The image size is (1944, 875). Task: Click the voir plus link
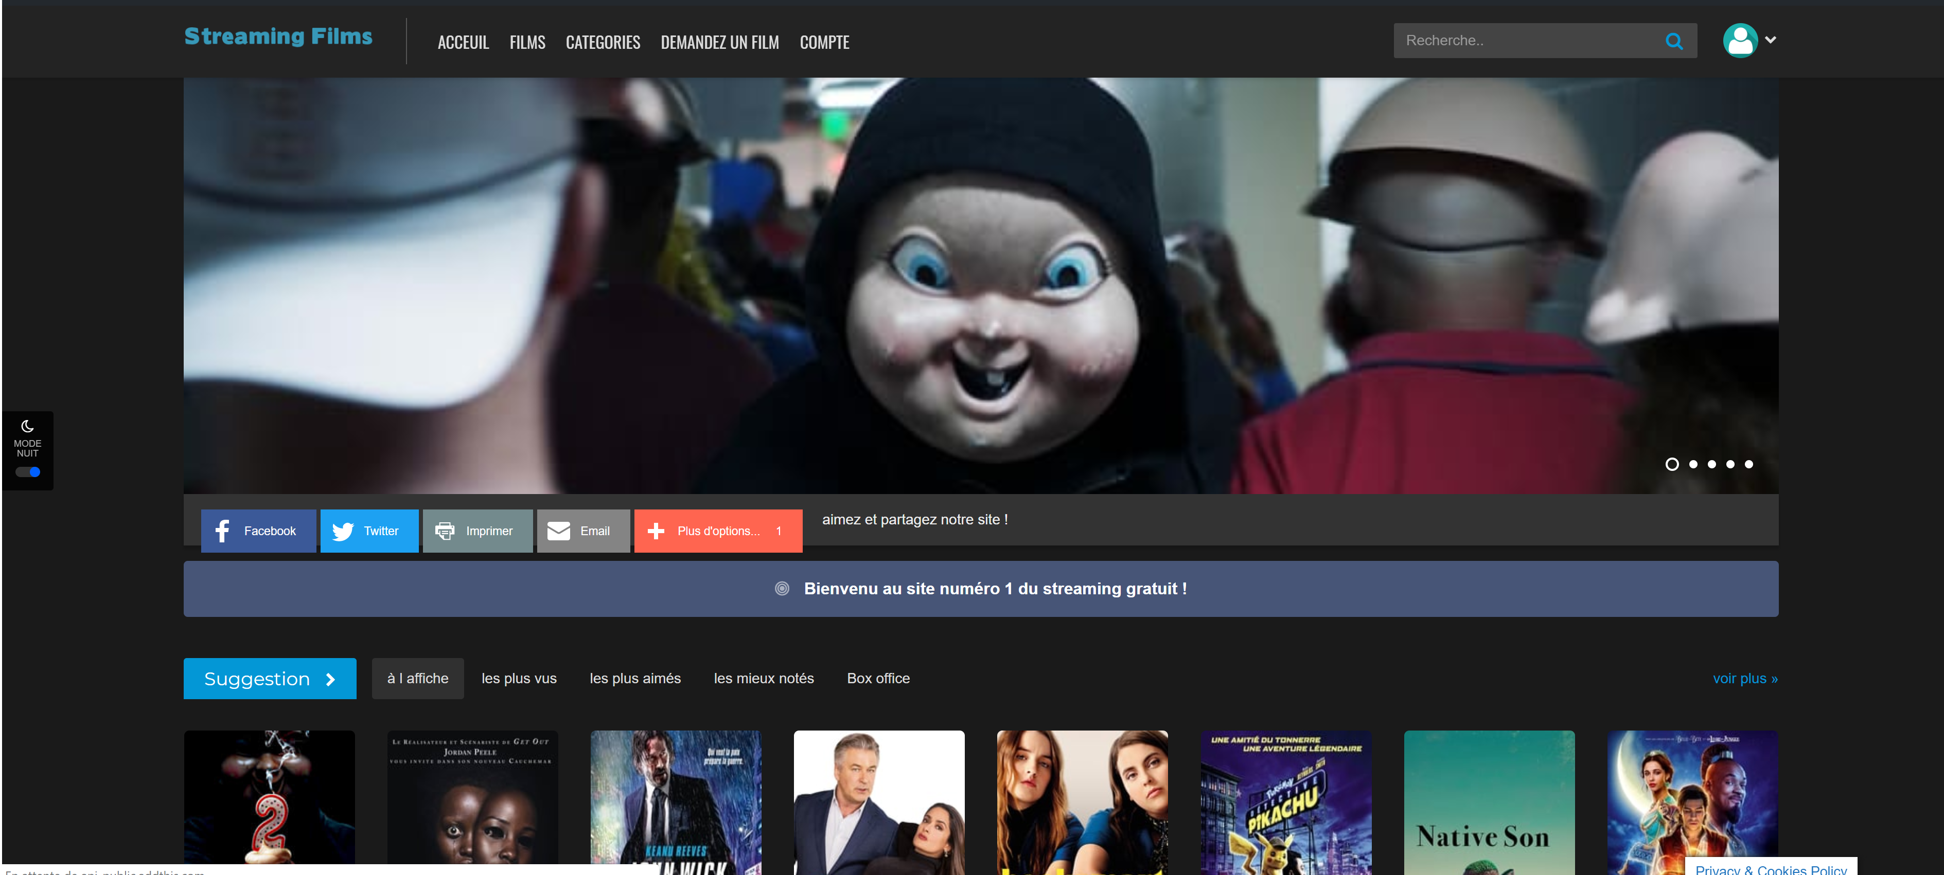[x=1744, y=679]
